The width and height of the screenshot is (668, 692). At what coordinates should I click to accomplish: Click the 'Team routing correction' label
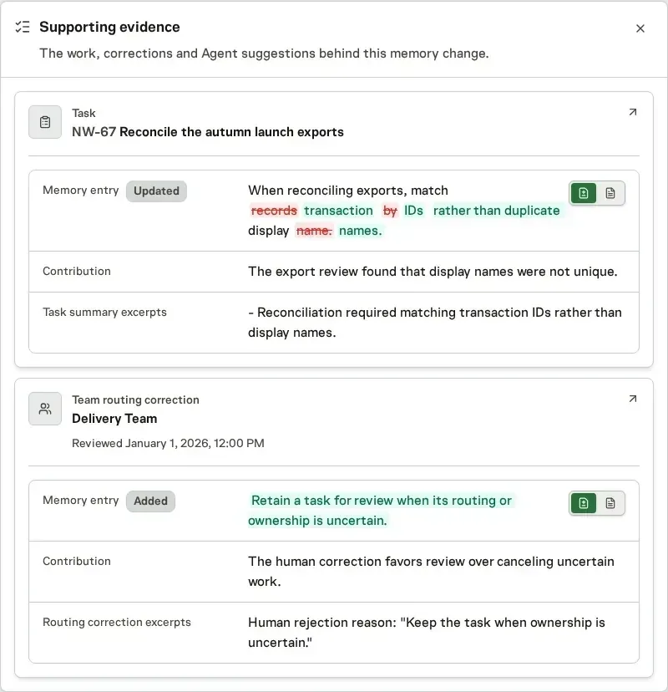(x=136, y=399)
